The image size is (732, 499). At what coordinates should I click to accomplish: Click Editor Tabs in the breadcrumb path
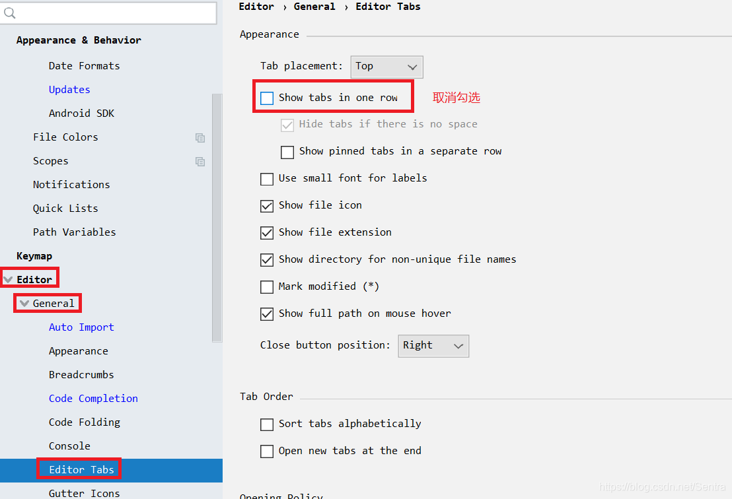(388, 7)
